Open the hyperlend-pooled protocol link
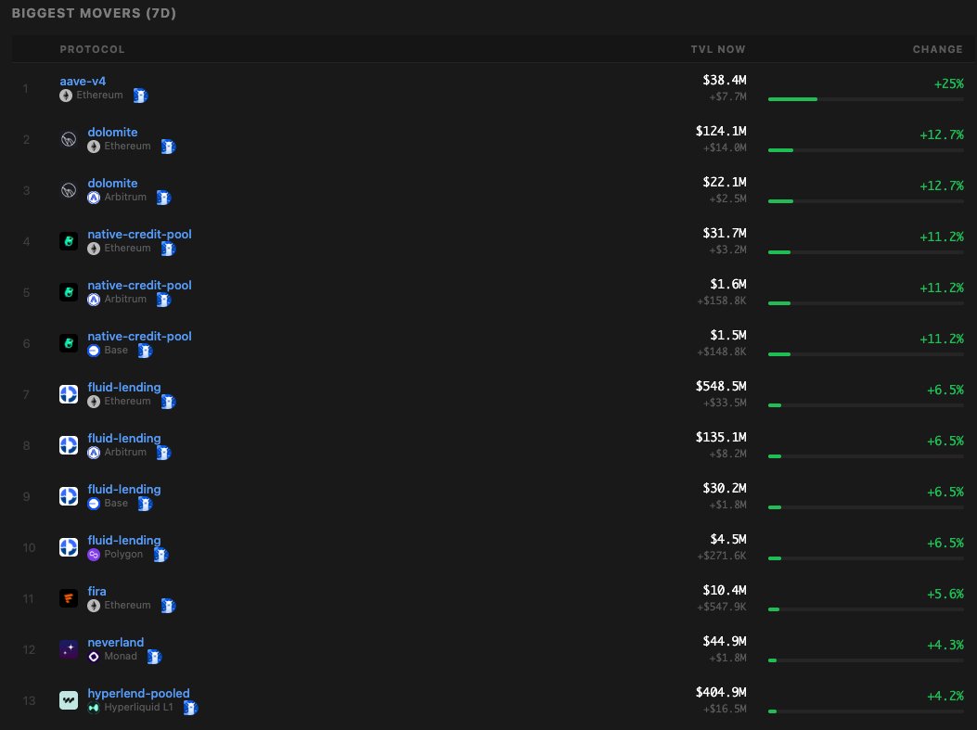The width and height of the screenshot is (977, 730). pos(138,693)
